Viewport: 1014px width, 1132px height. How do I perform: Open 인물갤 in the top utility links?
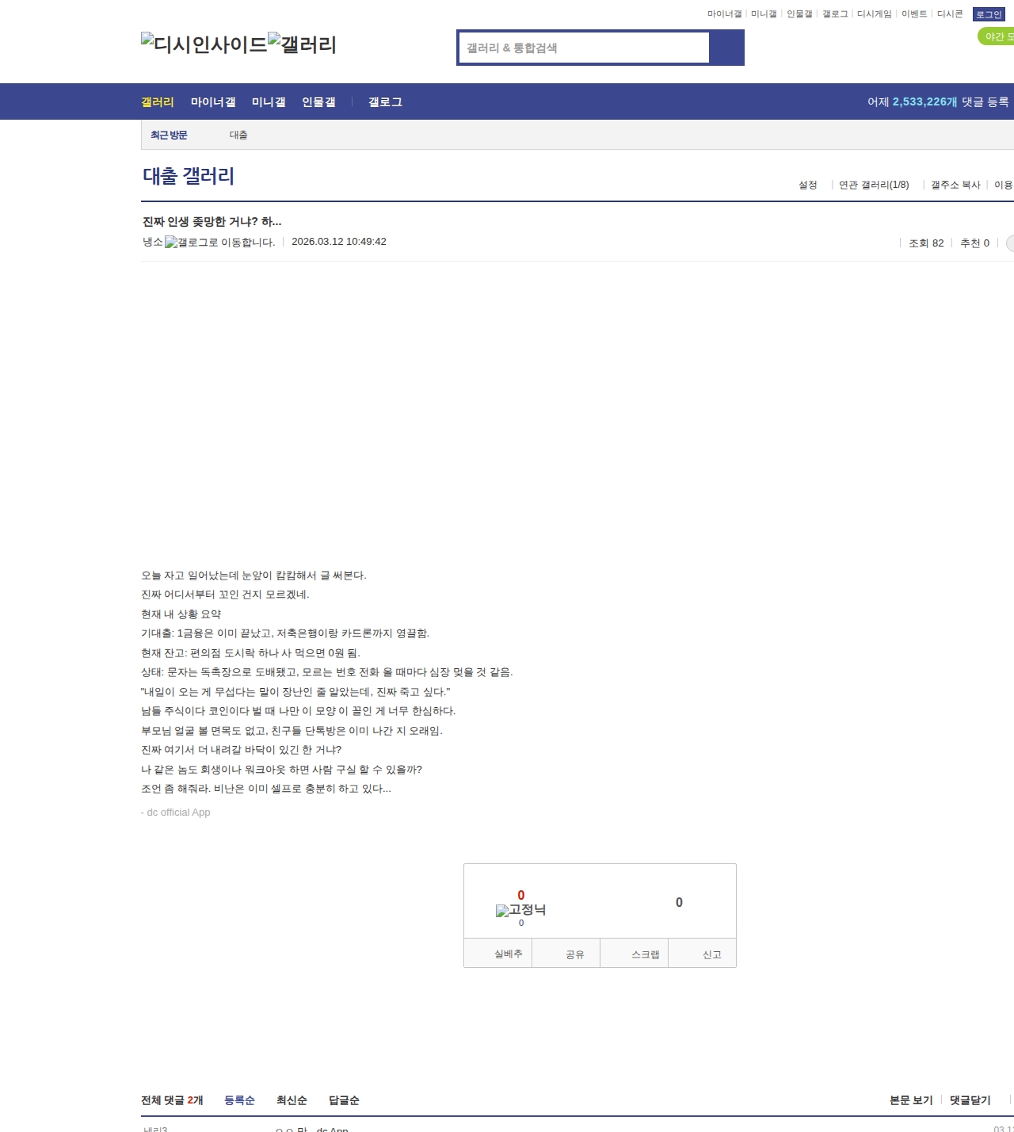coord(799,14)
